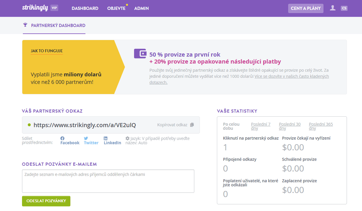
Task: Click the email recipients input field
Action: (108, 180)
